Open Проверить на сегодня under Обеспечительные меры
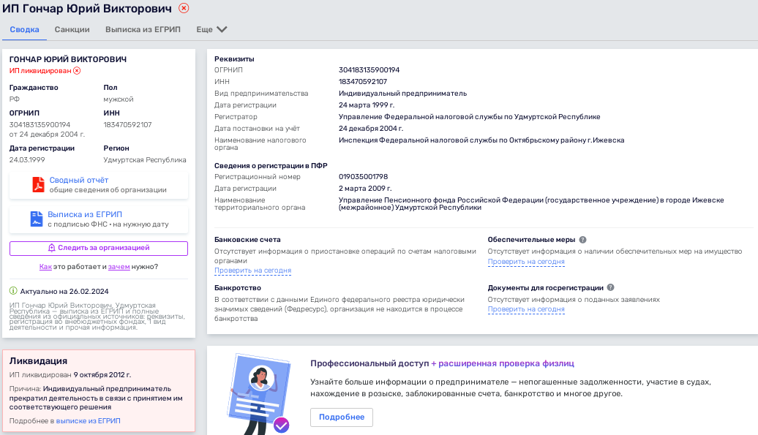This screenshot has width=758, height=435. (525, 261)
